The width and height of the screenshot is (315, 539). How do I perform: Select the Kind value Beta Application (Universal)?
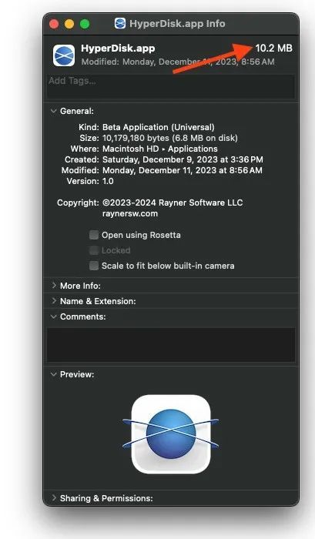click(158, 127)
